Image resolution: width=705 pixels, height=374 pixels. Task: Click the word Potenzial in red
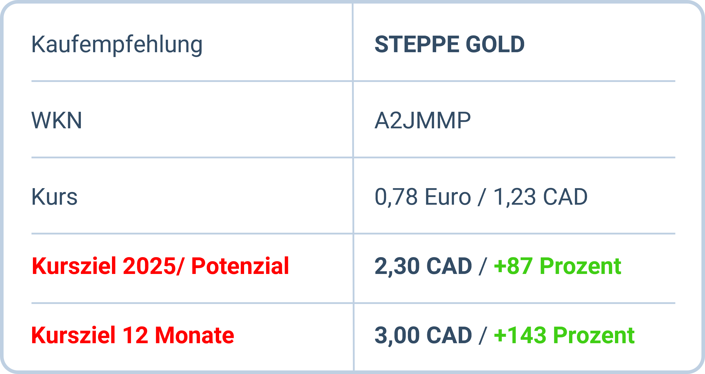point(240,266)
